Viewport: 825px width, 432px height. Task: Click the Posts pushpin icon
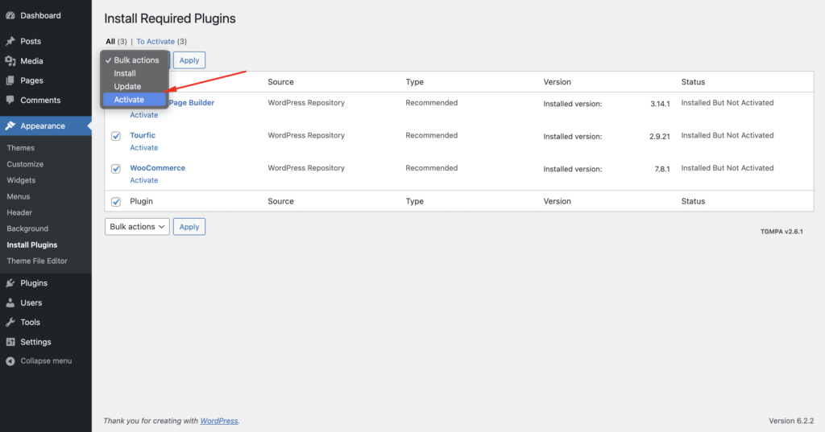(x=10, y=41)
